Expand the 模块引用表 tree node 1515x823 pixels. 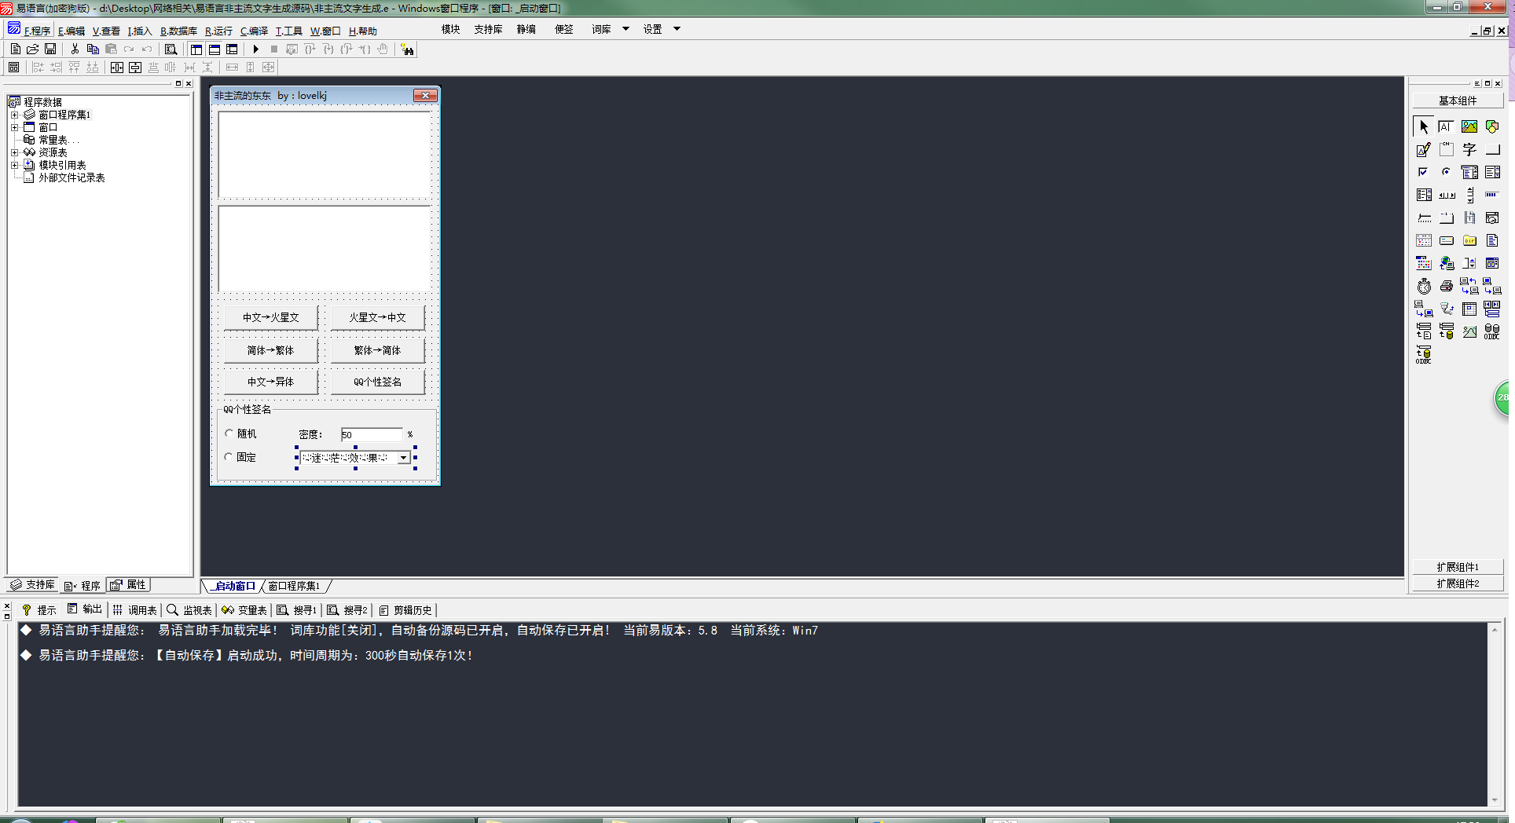(14, 165)
